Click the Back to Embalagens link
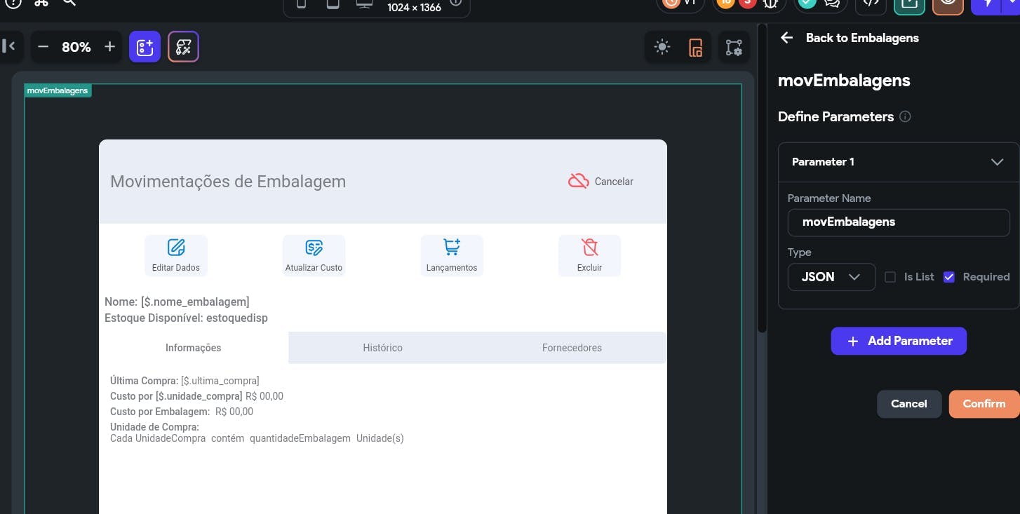 click(862, 38)
